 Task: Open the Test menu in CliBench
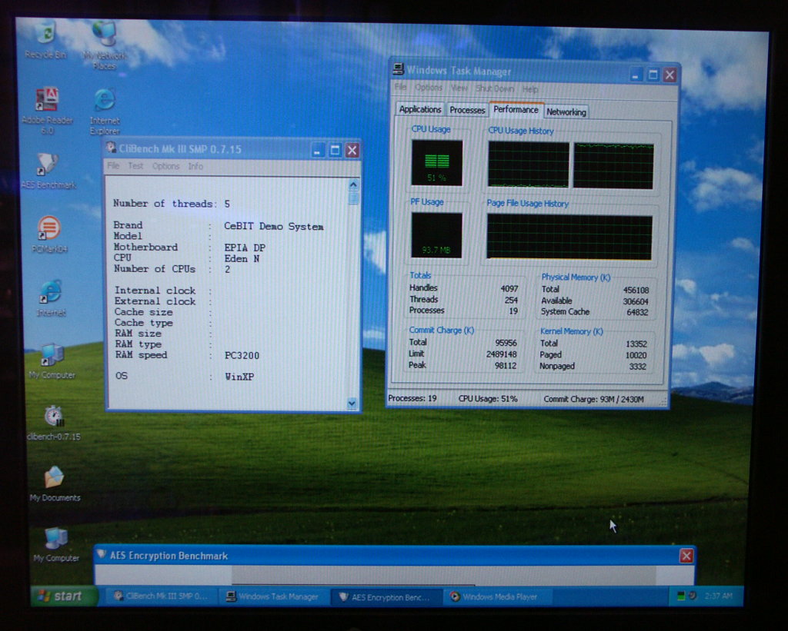pos(135,166)
